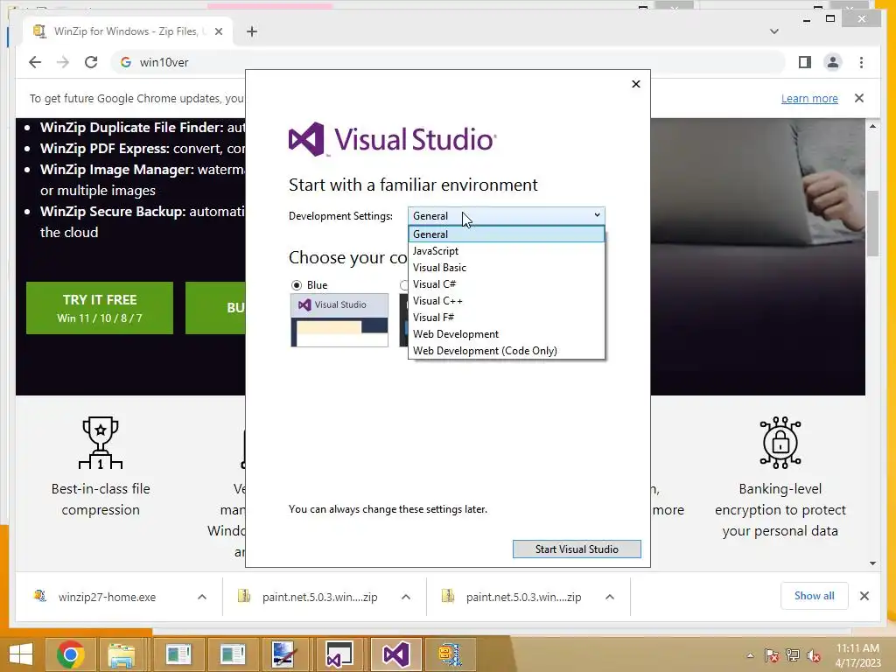Screen dimensions: 896x672
Task: Open Chrome tab search chevron
Action: tap(774, 31)
